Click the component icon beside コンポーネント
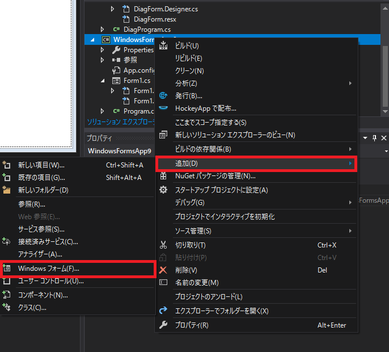Image resolution: width=389 pixels, height=352 pixels. pyautogui.click(x=6, y=295)
